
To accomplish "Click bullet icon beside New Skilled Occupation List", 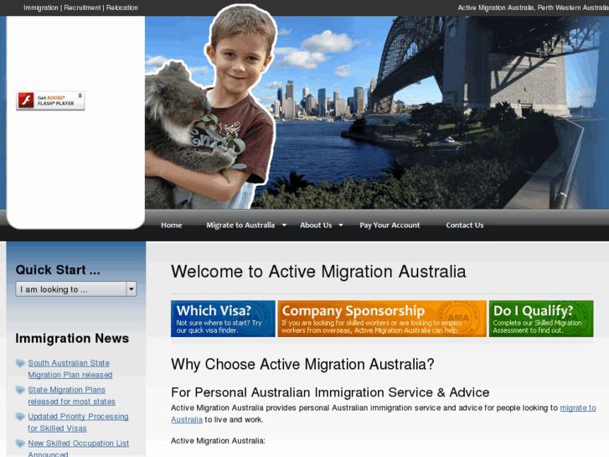I will pyautogui.click(x=20, y=444).
